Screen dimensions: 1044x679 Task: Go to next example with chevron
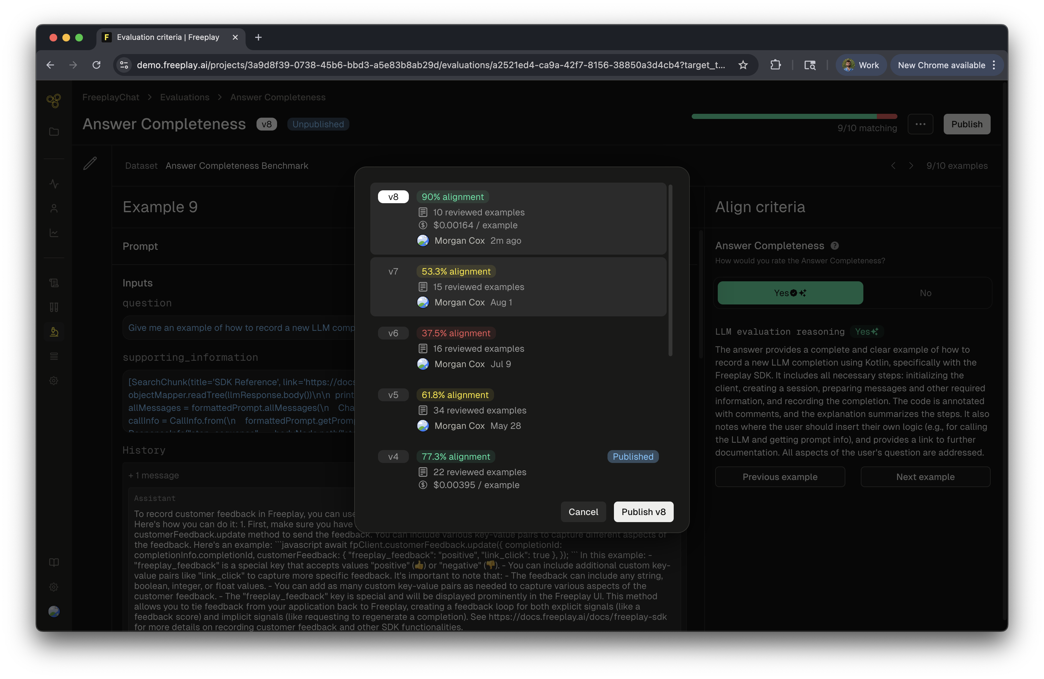click(x=911, y=166)
